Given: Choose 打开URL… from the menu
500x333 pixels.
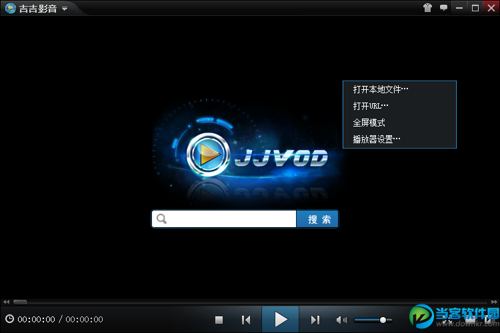Looking at the screenshot, I should 399,106.
